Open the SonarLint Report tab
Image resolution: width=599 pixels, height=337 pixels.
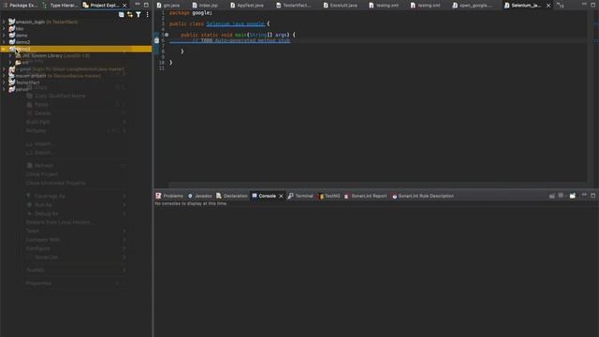[366, 196]
